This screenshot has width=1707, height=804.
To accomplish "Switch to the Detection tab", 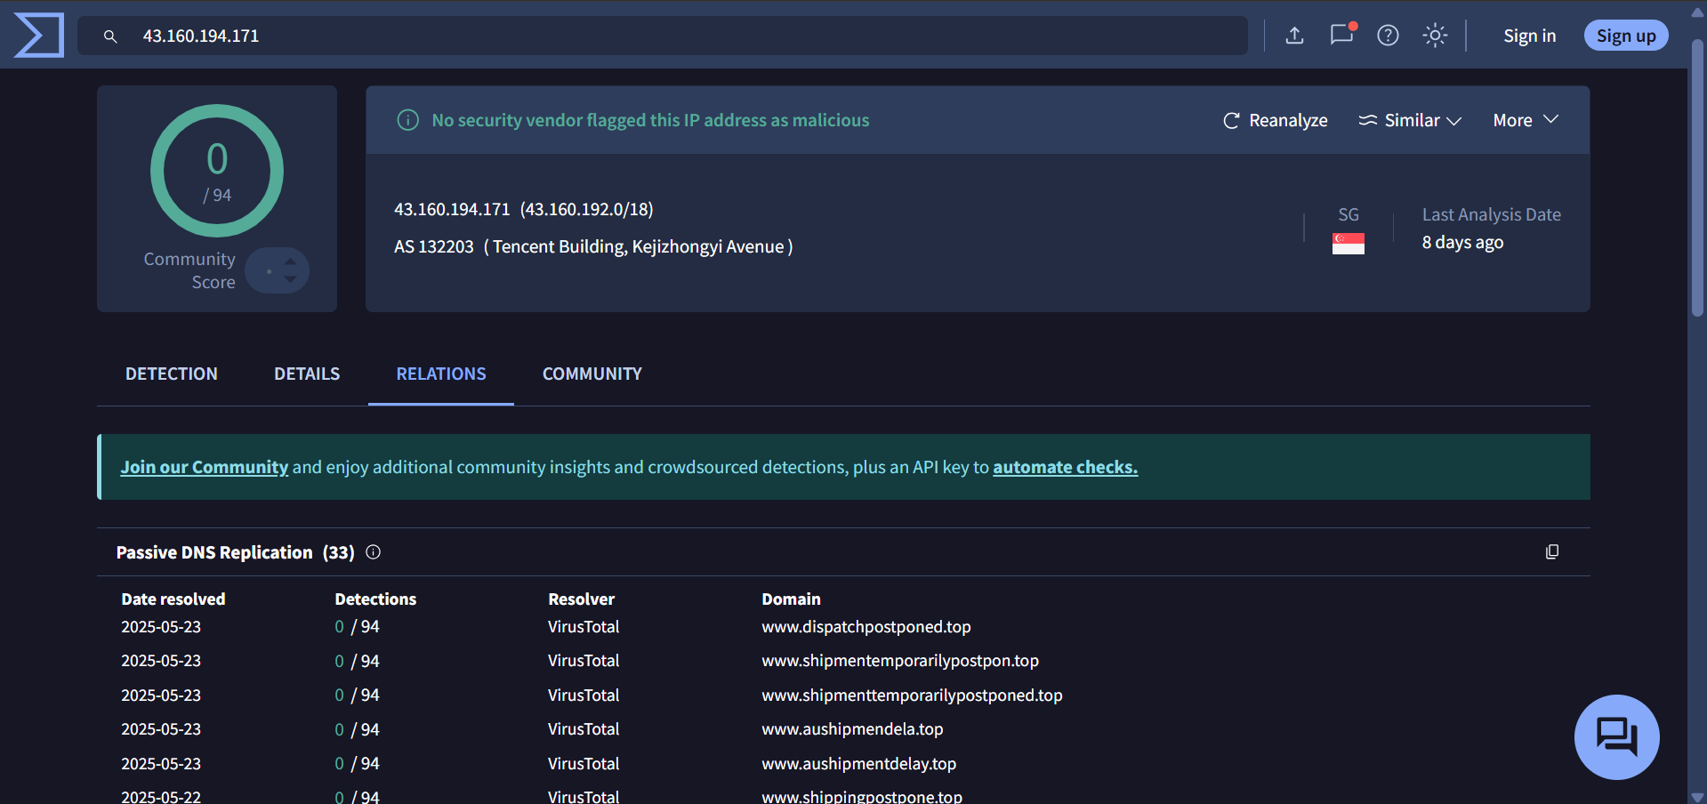I will pyautogui.click(x=171, y=374).
